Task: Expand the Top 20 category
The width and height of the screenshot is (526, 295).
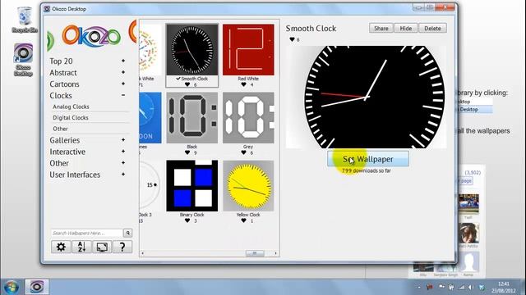Action: click(123, 61)
